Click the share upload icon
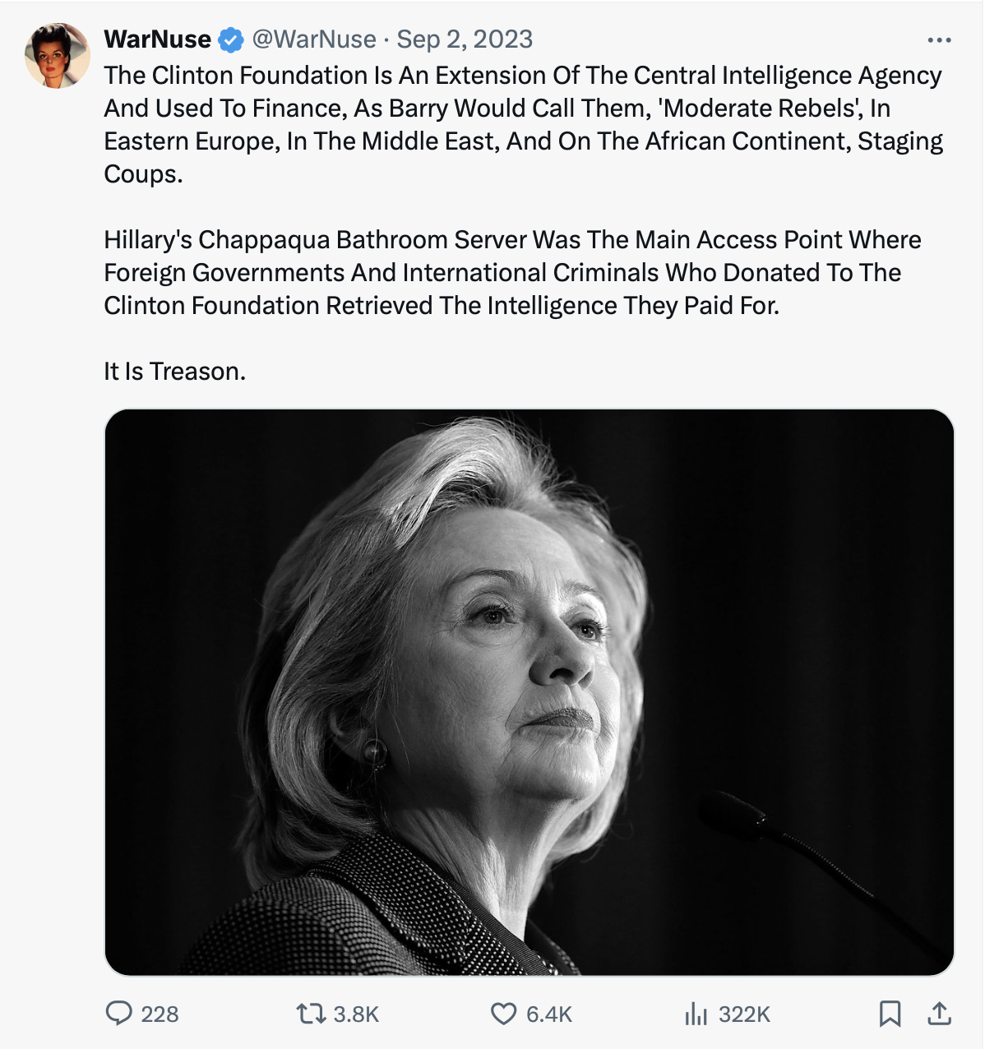Screen dimensions: 985x1049 (x=939, y=1014)
